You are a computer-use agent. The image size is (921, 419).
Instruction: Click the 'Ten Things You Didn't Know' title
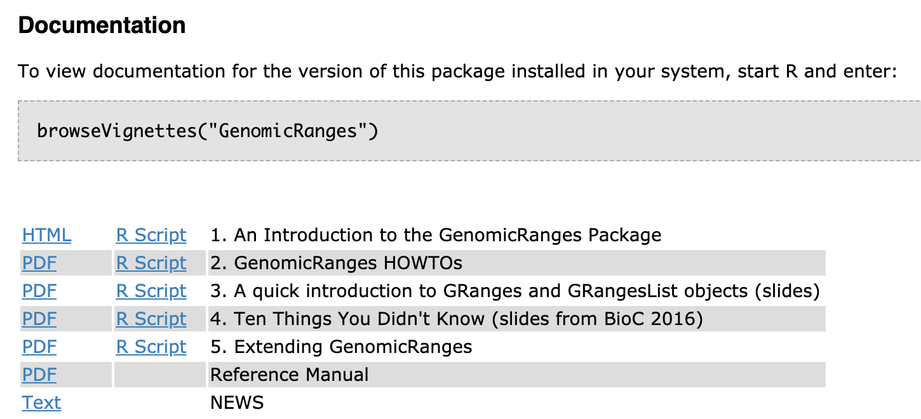[456, 319]
